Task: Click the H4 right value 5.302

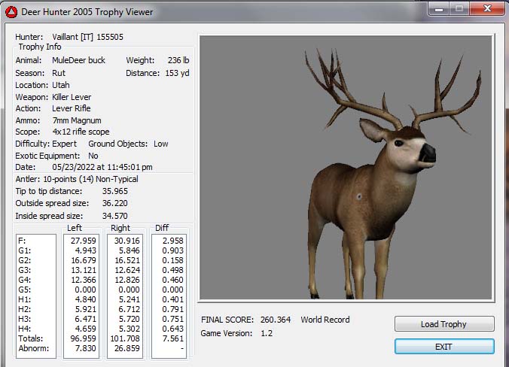Action: click(x=130, y=329)
